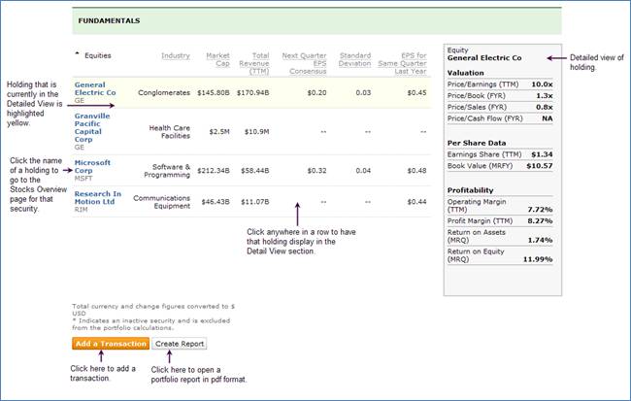Click the FUNDAMENTALS section header
The width and height of the screenshot is (631, 401).
coord(109,20)
